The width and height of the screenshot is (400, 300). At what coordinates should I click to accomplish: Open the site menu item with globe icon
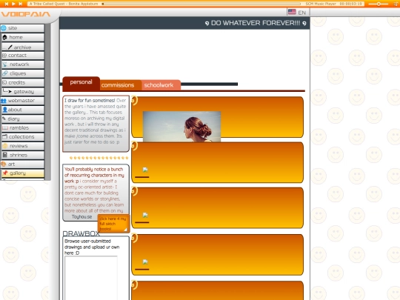tap(22, 28)
